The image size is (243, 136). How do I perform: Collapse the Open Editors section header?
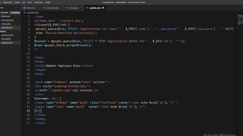(x=4, y=12)
